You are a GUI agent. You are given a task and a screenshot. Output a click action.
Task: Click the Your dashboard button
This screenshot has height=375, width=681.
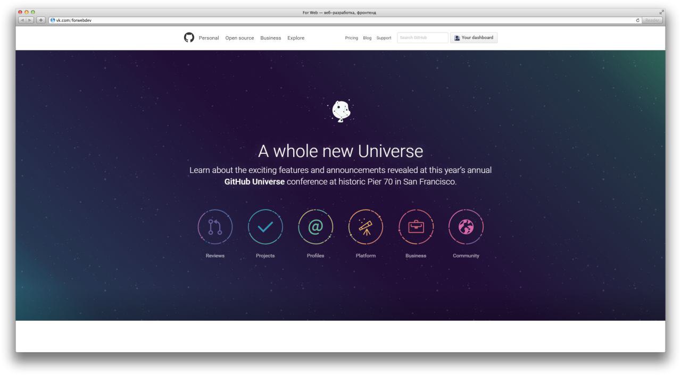coord(474,38)
